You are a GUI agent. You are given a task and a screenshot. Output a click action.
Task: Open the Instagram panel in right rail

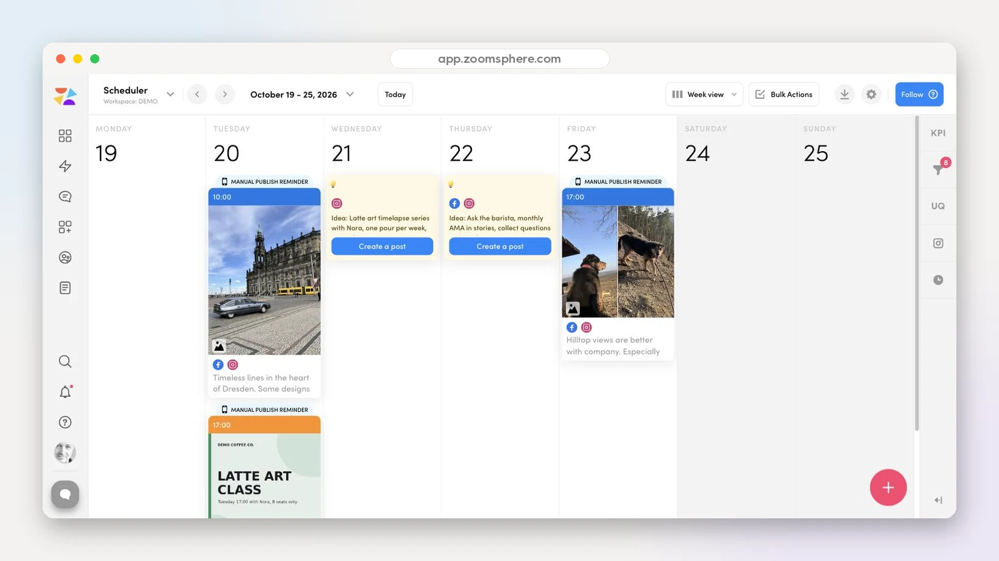(x=938, y=243)
